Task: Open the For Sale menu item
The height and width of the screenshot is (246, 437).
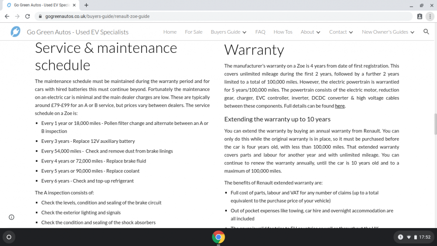Action: (194, 32)
